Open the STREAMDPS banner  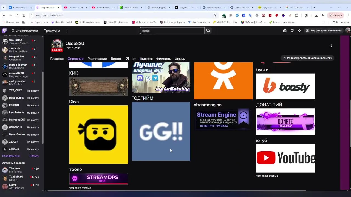click(x=98, y=179)
